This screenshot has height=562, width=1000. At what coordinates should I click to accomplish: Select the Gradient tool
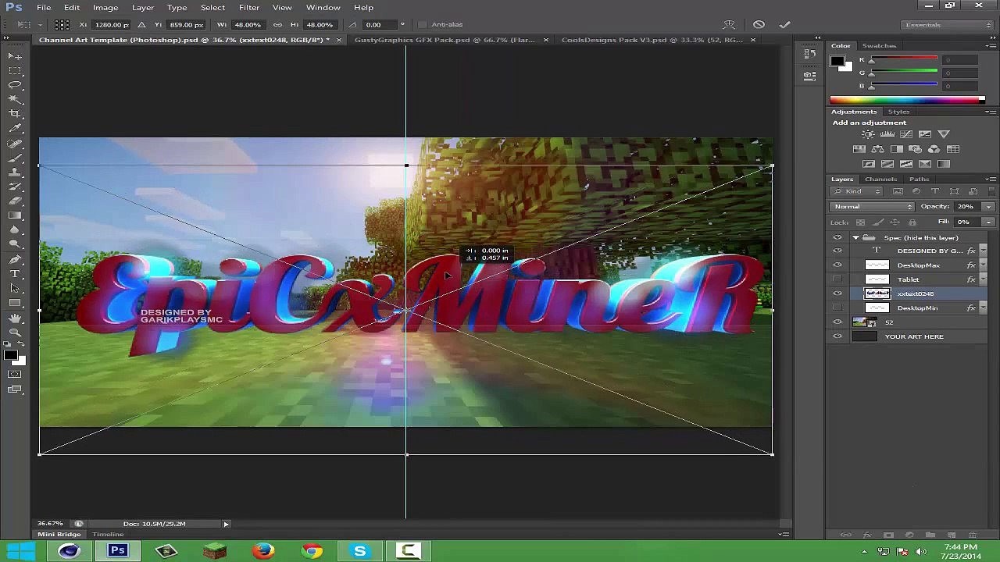[x=15, y=215]
